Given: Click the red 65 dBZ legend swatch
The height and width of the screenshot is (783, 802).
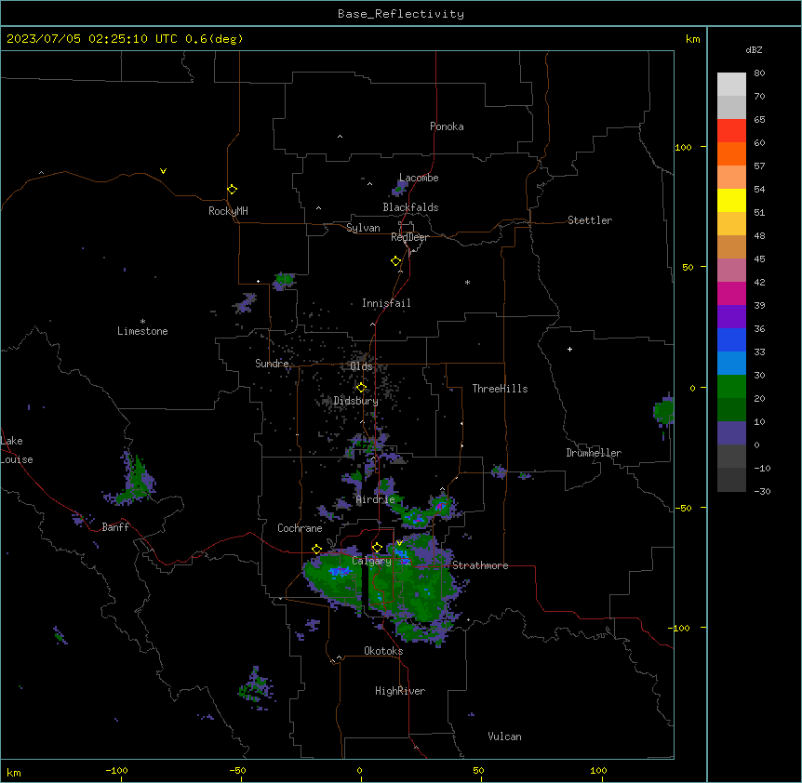Looking at the screenshot, I should tap(731, 130).
